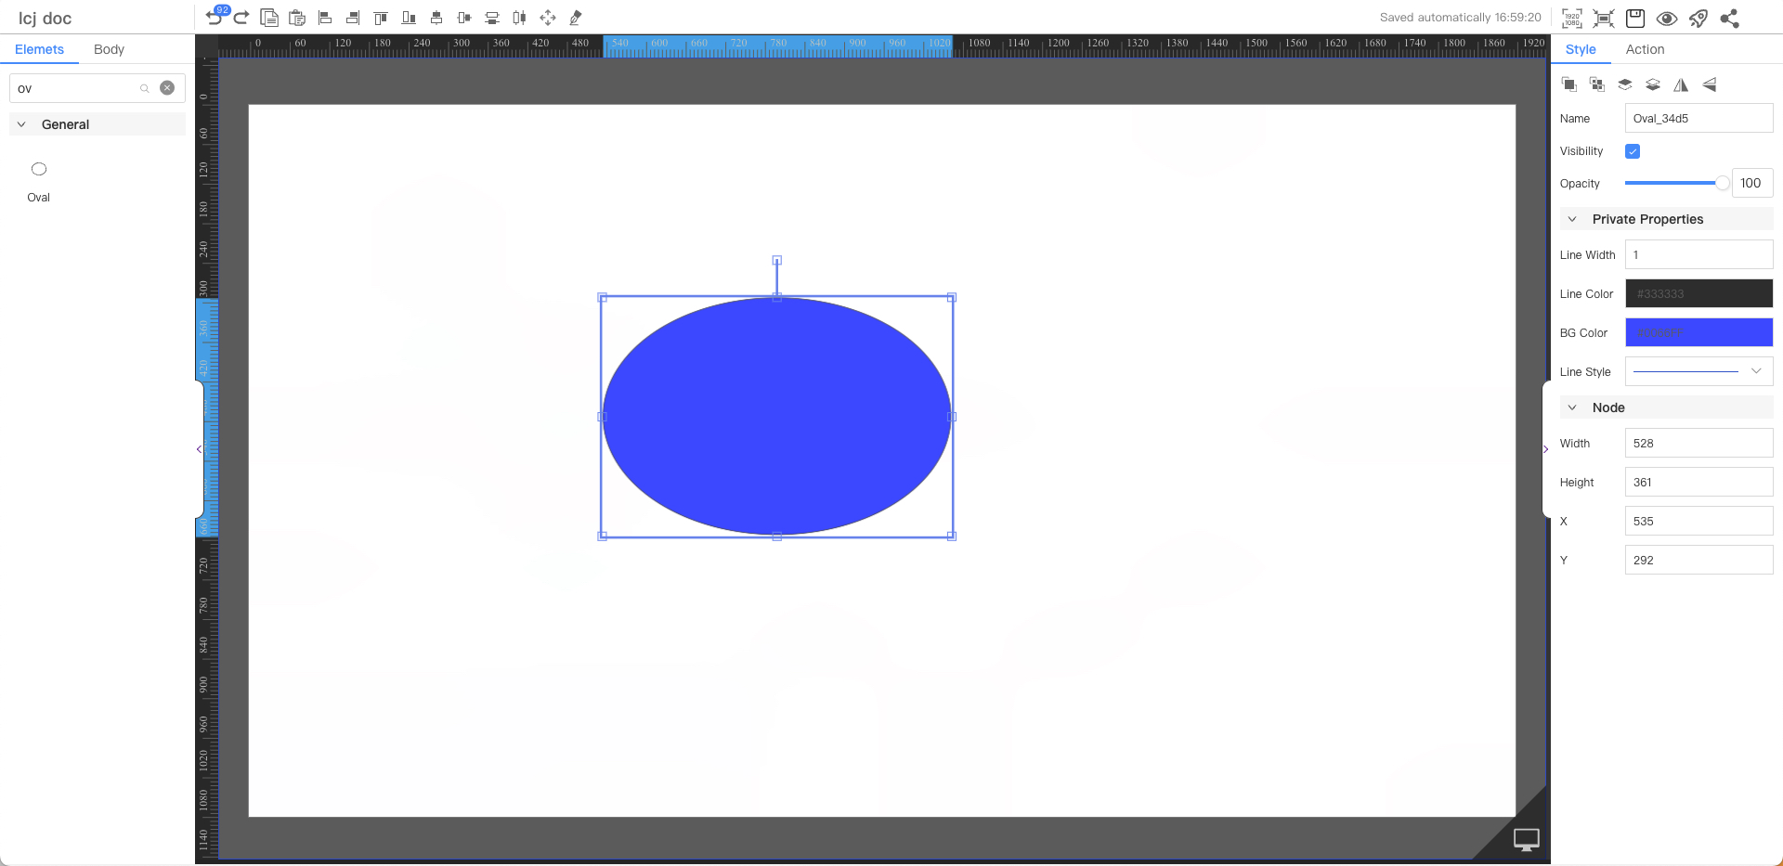Bring the oval to front
1783x866 pixels.
coord(1569,84)
